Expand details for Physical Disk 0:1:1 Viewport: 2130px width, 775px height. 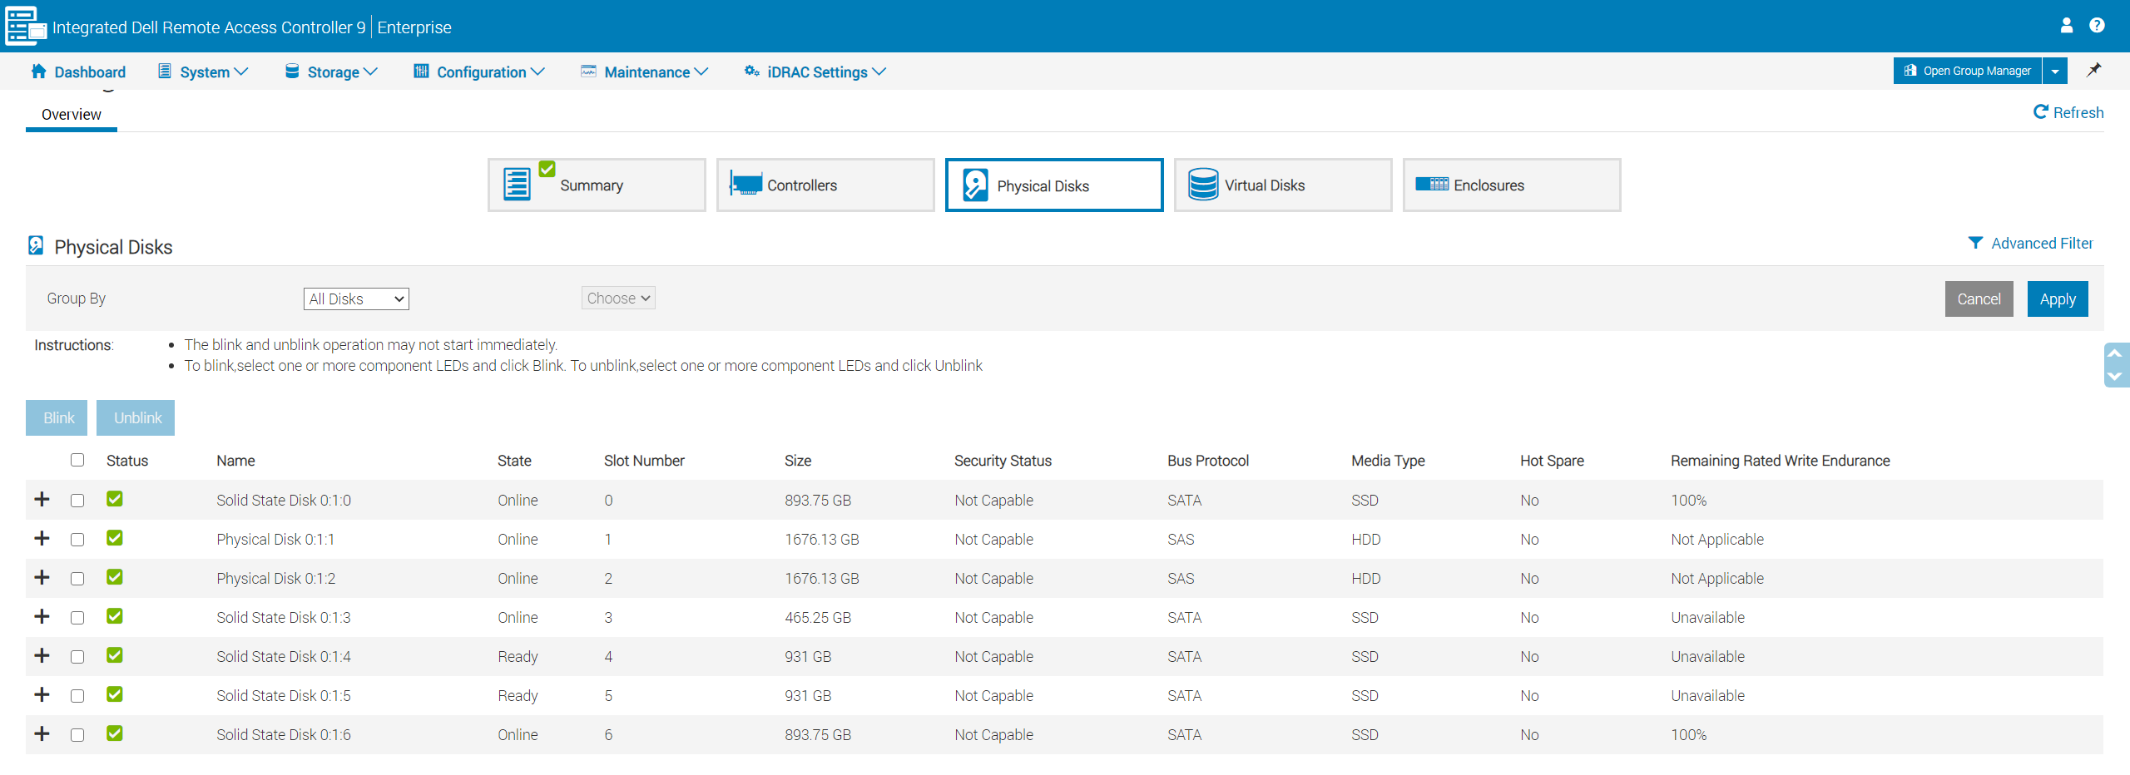point(42,538)
